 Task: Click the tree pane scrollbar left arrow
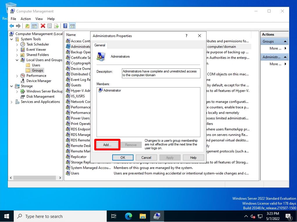point(11,178)
